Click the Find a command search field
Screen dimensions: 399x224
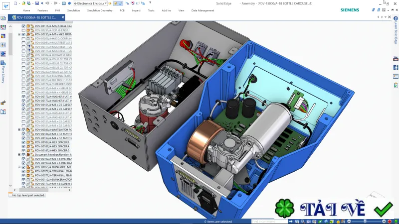click(x=269, y=222)
